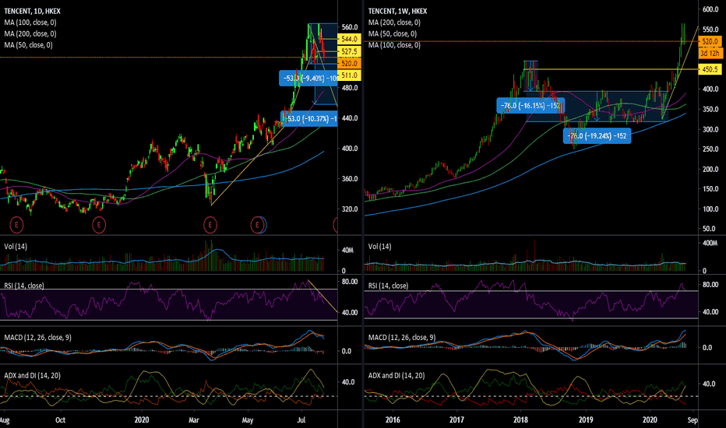Click the Vol (14) label on weekly chart
Screen dimensions: 726x428
coord(379,247)
